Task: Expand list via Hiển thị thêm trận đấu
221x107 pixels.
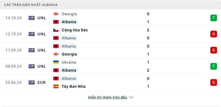Action: (x=107, y=97)
